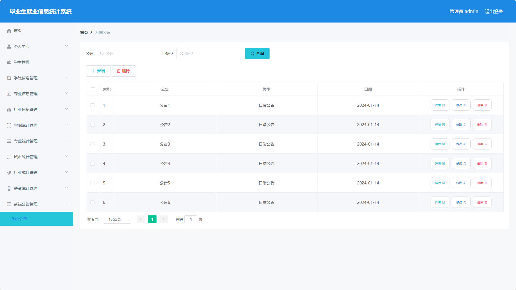The image size is (516, 290).
Task: Click 修改 for row 公告5
Action: point(461,183)
